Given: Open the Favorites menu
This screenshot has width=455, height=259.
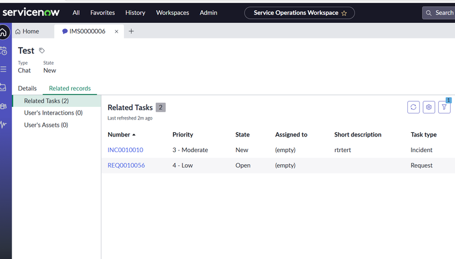Looking at the screenshot, I should tap(103, 13).
